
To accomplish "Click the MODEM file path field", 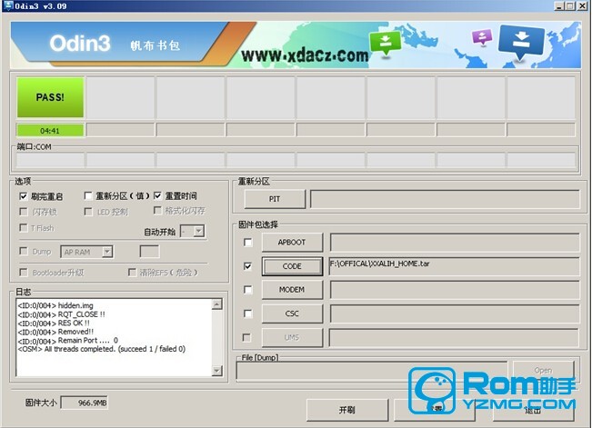I will pos(455,290).
